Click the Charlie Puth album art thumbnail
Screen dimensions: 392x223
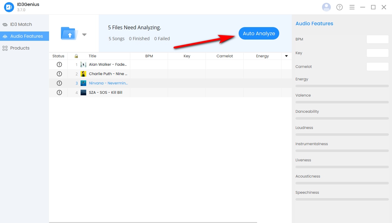(83, 74)
